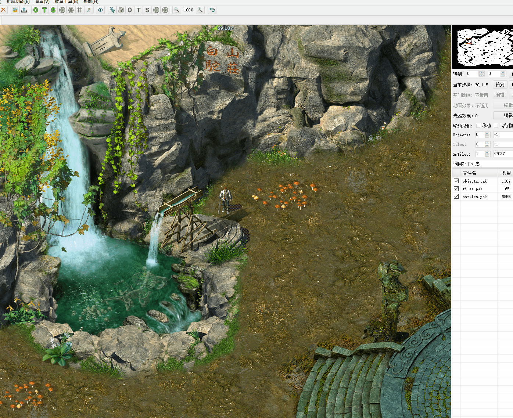Click the first flower-shaped icon after green S
The image size is (513, 418).
pos(62,10)
